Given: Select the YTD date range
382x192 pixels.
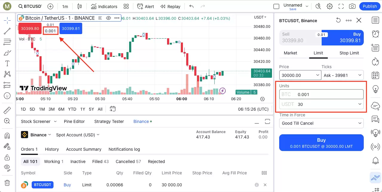Looking at the screenshot, I should 72,109.
